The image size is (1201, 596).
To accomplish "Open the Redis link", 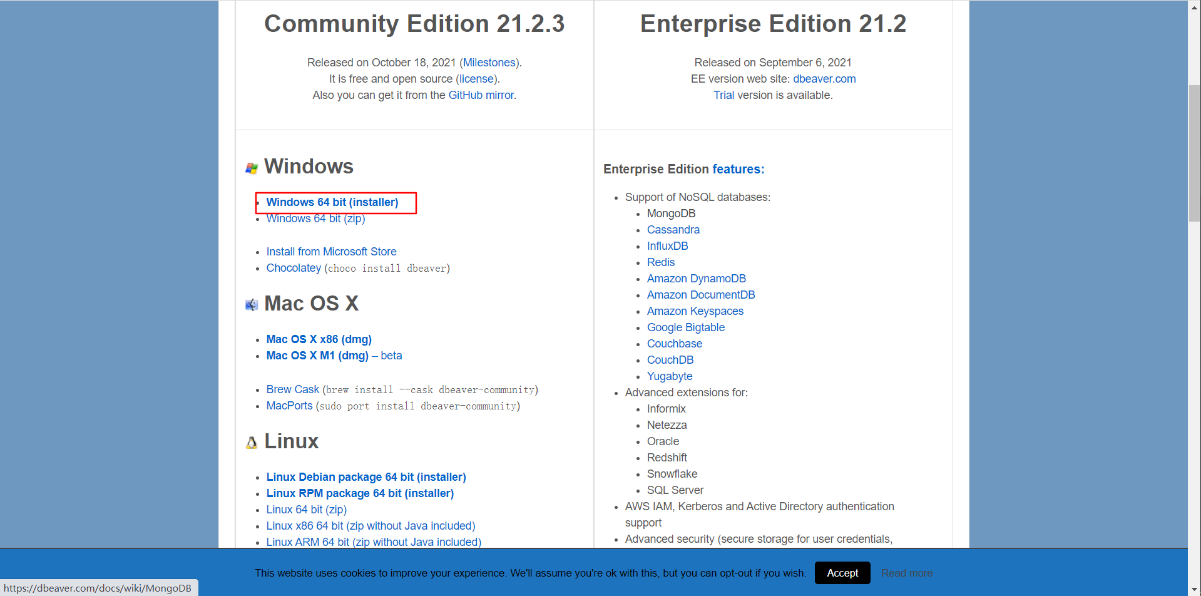I will (660, 262).
